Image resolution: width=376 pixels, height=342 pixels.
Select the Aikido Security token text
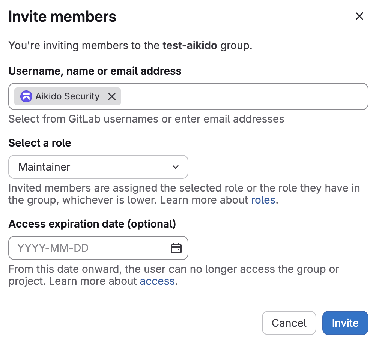tap(68, 96)
